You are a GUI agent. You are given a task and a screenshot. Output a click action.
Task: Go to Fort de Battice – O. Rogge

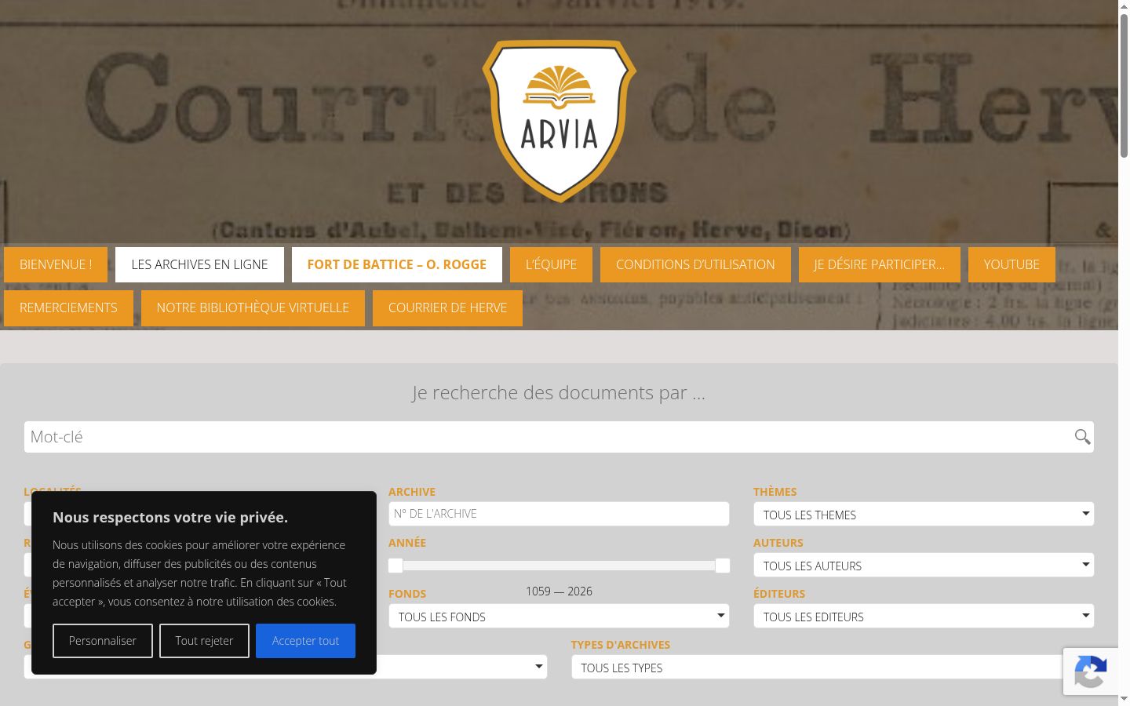coord(397,264)
